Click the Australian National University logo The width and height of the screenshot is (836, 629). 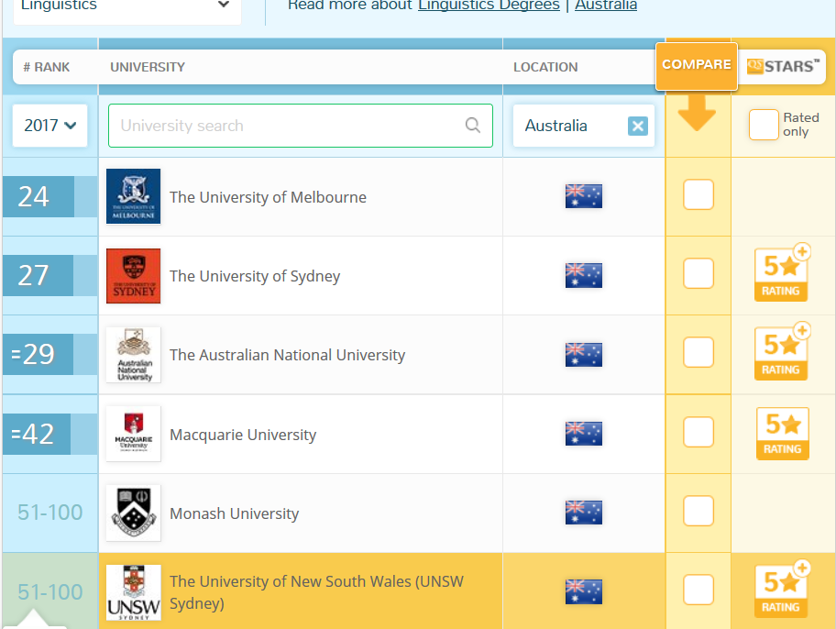pos(133,354)
